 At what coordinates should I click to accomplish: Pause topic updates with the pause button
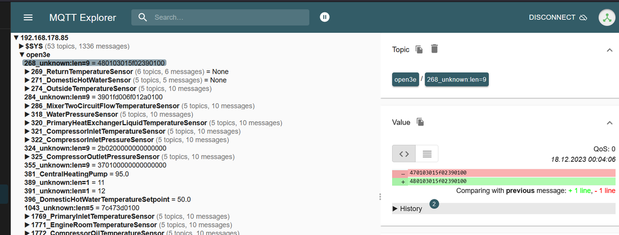click(x=324, y=17)
